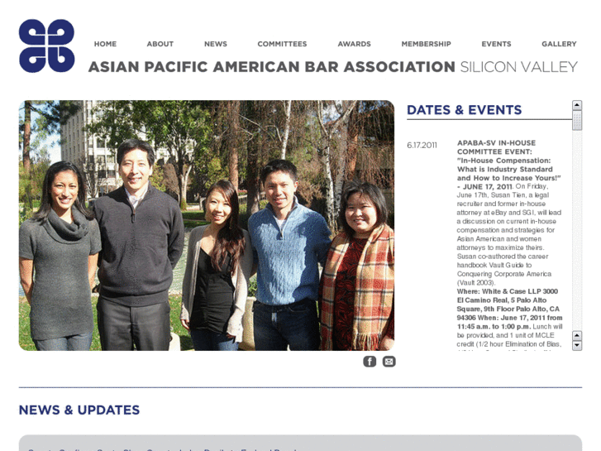Screen dimensions: 601x451
Task: Open the About menu item
Action: [160, 44]
